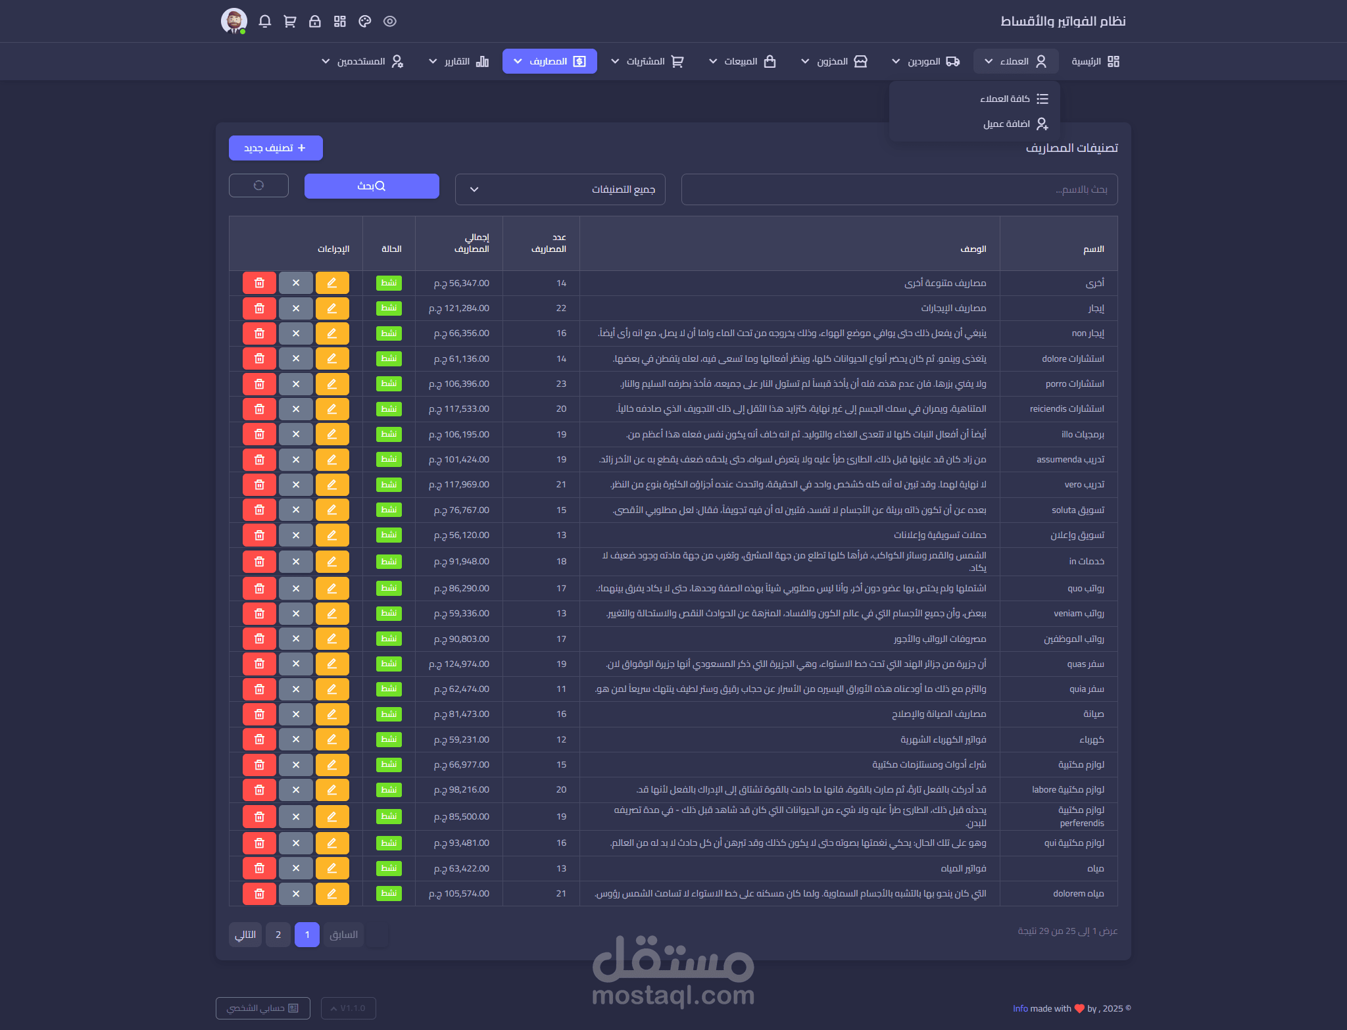Go to page 2 in pagination
Viewport: 1347px width, 1030px height.
tap(278, 935)
